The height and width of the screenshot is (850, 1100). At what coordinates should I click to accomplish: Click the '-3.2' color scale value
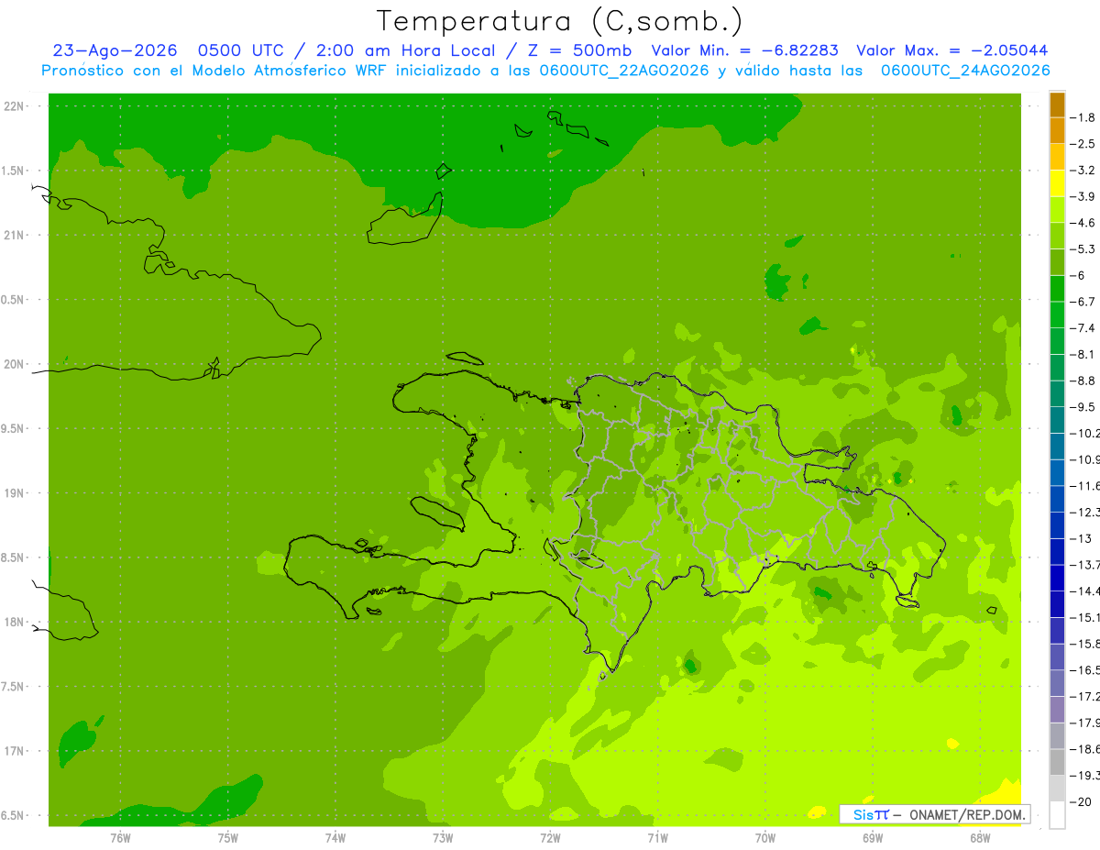pos(1083,170)
